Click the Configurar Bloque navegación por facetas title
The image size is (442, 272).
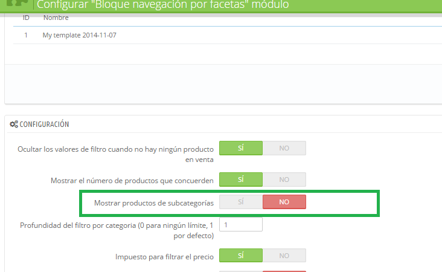pos(163,5)
